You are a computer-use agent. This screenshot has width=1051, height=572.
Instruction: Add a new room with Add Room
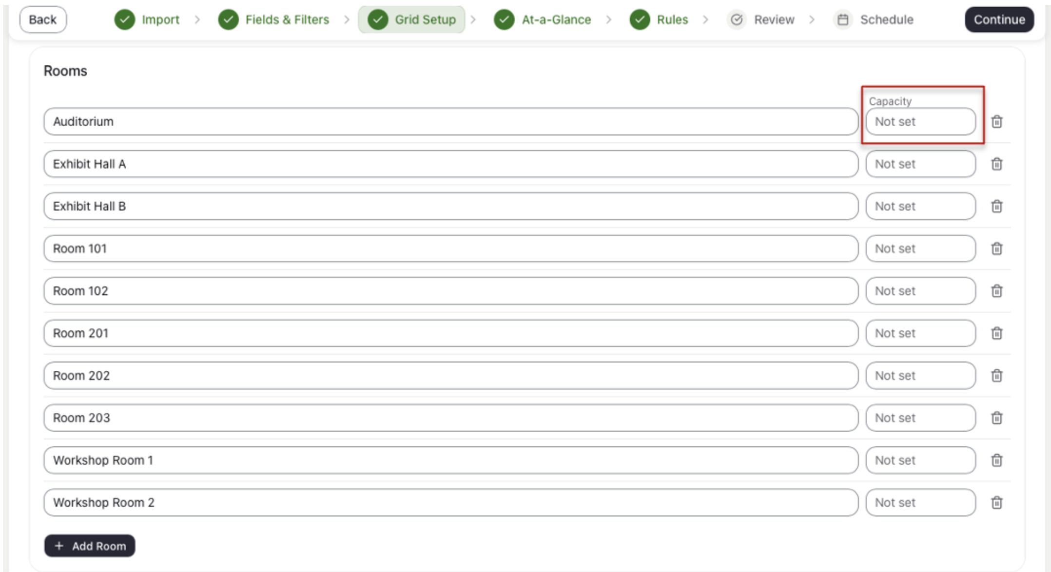pyautogui.click(x=90, y=546)
